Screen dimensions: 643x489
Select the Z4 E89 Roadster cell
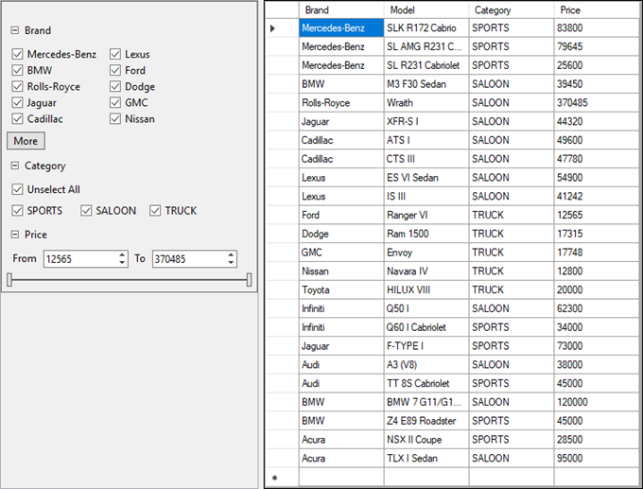coord(426,421)
